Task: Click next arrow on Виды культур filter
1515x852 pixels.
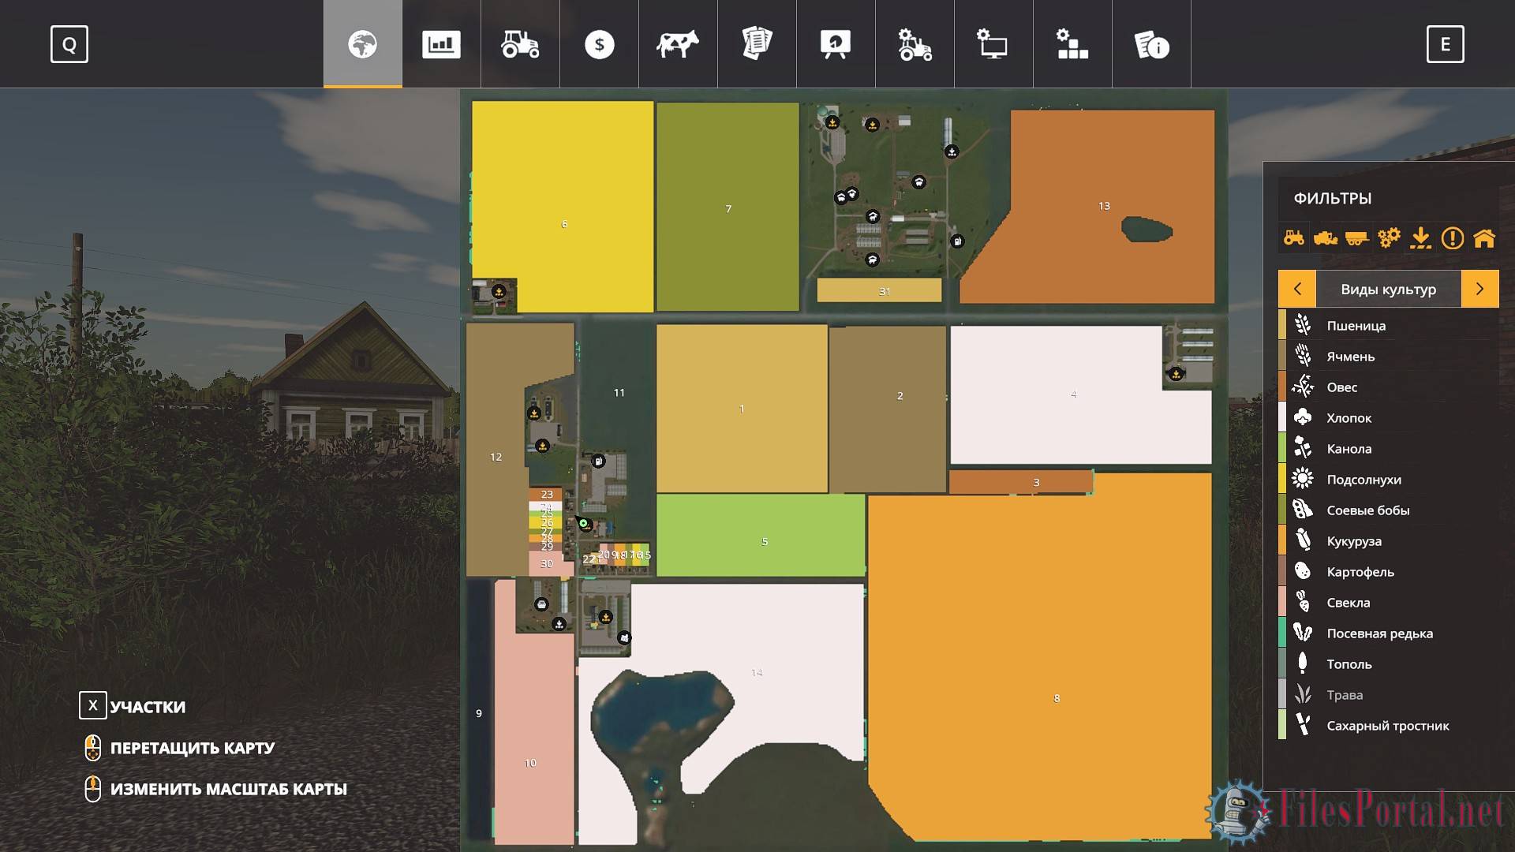Action: (1480, 288)
